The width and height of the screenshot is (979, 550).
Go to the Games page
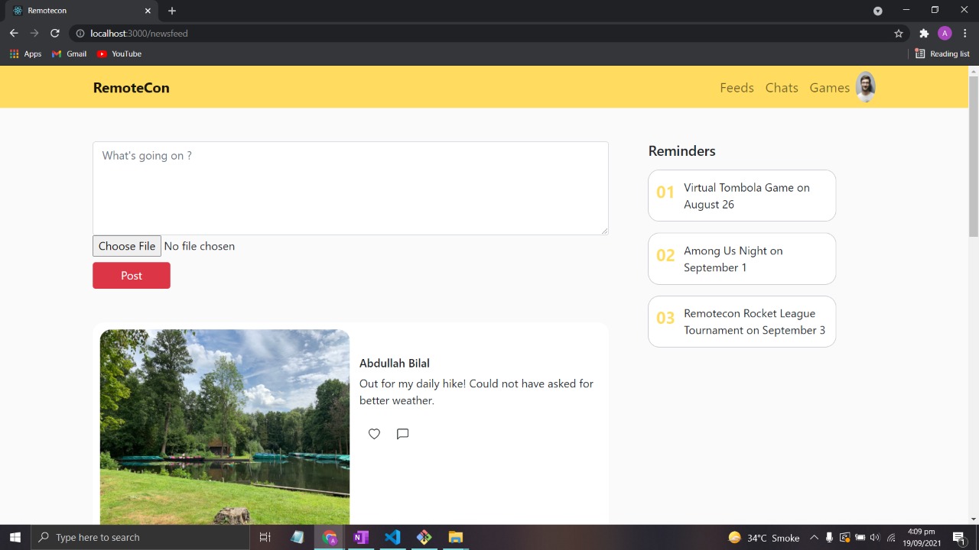pyautogui.click(x=830, y=88)
